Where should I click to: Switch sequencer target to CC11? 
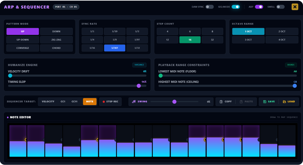click(x=74, y=102)
